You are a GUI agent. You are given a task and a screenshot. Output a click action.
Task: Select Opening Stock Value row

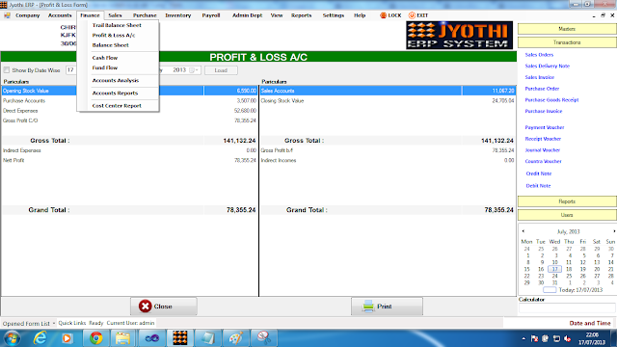tap(129, 91)
